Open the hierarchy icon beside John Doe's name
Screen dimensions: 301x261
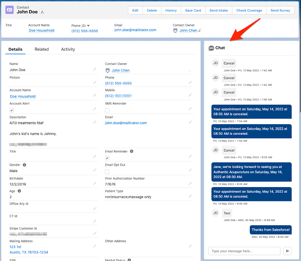click(x=42, y=12)
